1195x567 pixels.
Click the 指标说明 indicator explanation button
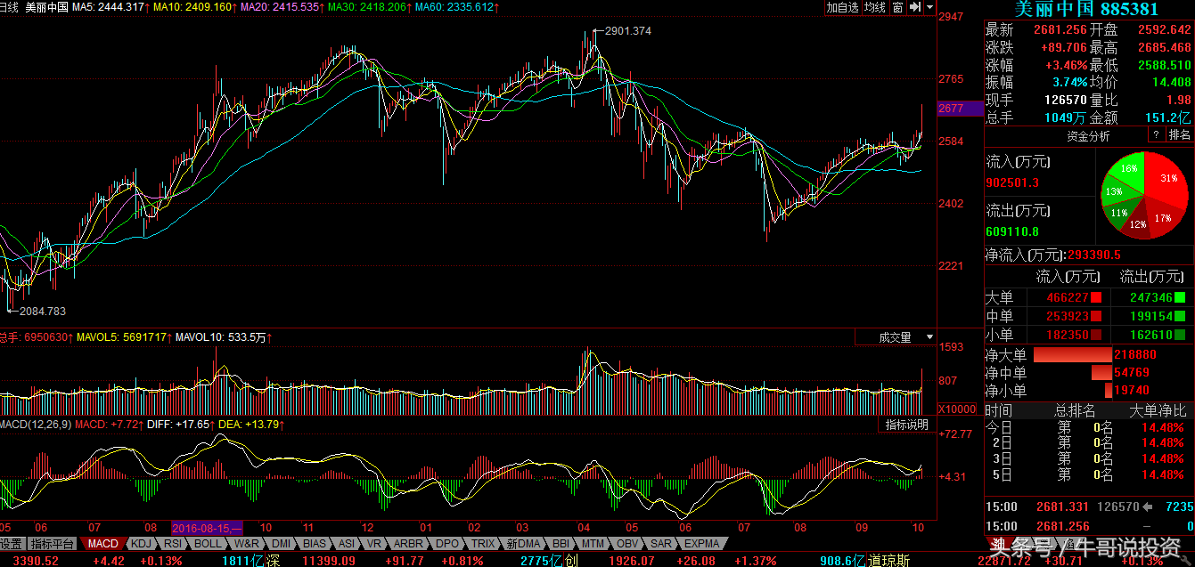coord(907,425)
